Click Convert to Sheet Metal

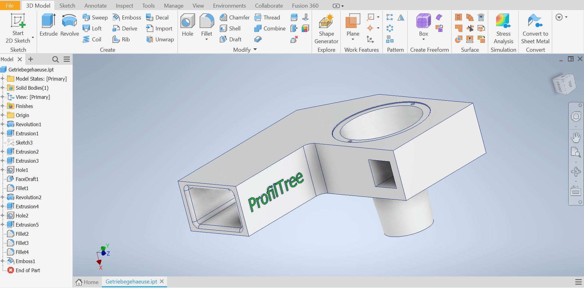pos(535,29)
